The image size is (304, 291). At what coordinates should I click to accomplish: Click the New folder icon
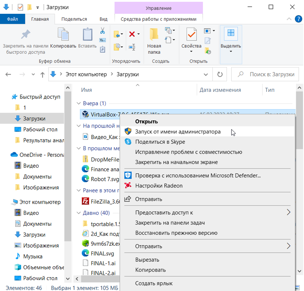154,35
